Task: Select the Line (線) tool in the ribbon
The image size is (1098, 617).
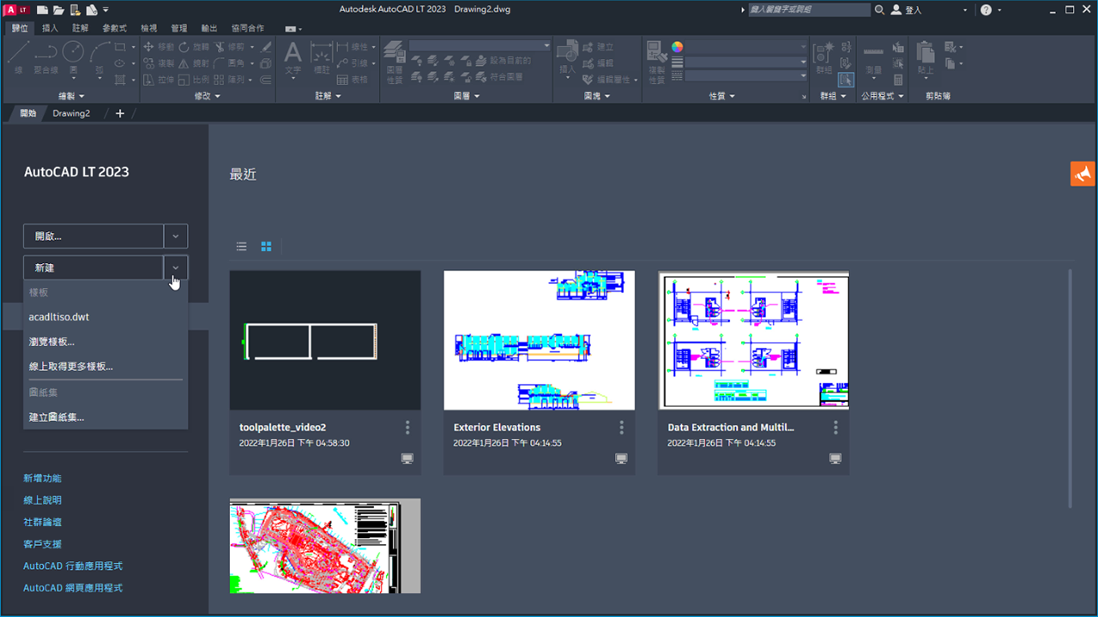Action: (x=19, y=57)
